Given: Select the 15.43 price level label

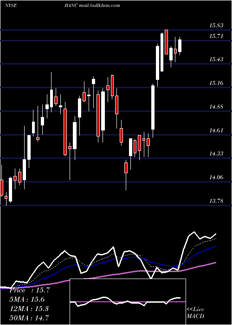Looking at the screenshot, I should click(216, 59).
